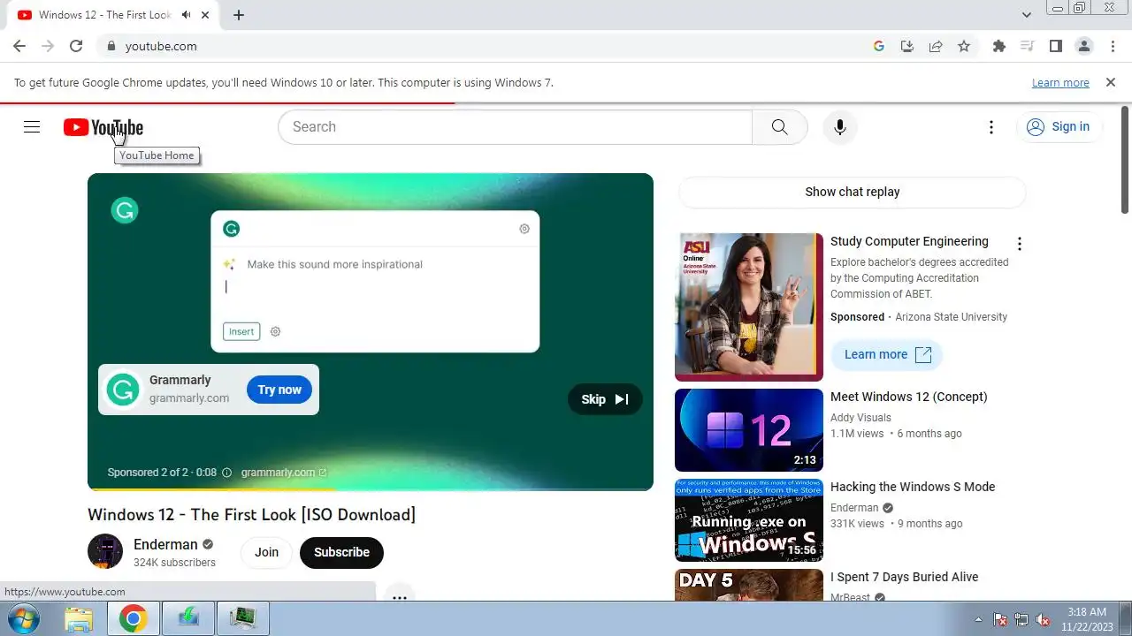This screenshot has width=1132, height=636.
Task: Open Chrome profile avatar
Action: point(1084,46)
